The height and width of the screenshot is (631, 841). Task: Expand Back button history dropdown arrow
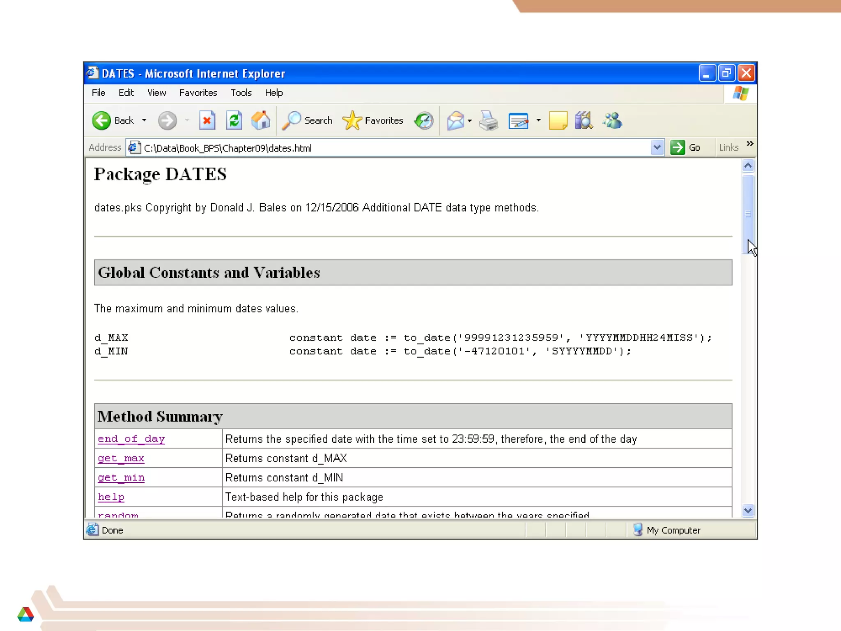tap(144, 120)
